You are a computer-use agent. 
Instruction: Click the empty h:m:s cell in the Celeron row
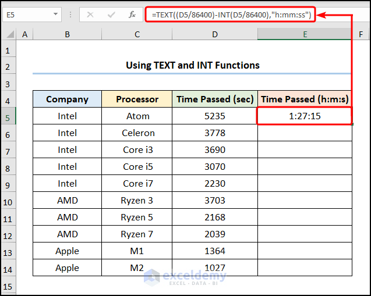(x=305, y=133)
